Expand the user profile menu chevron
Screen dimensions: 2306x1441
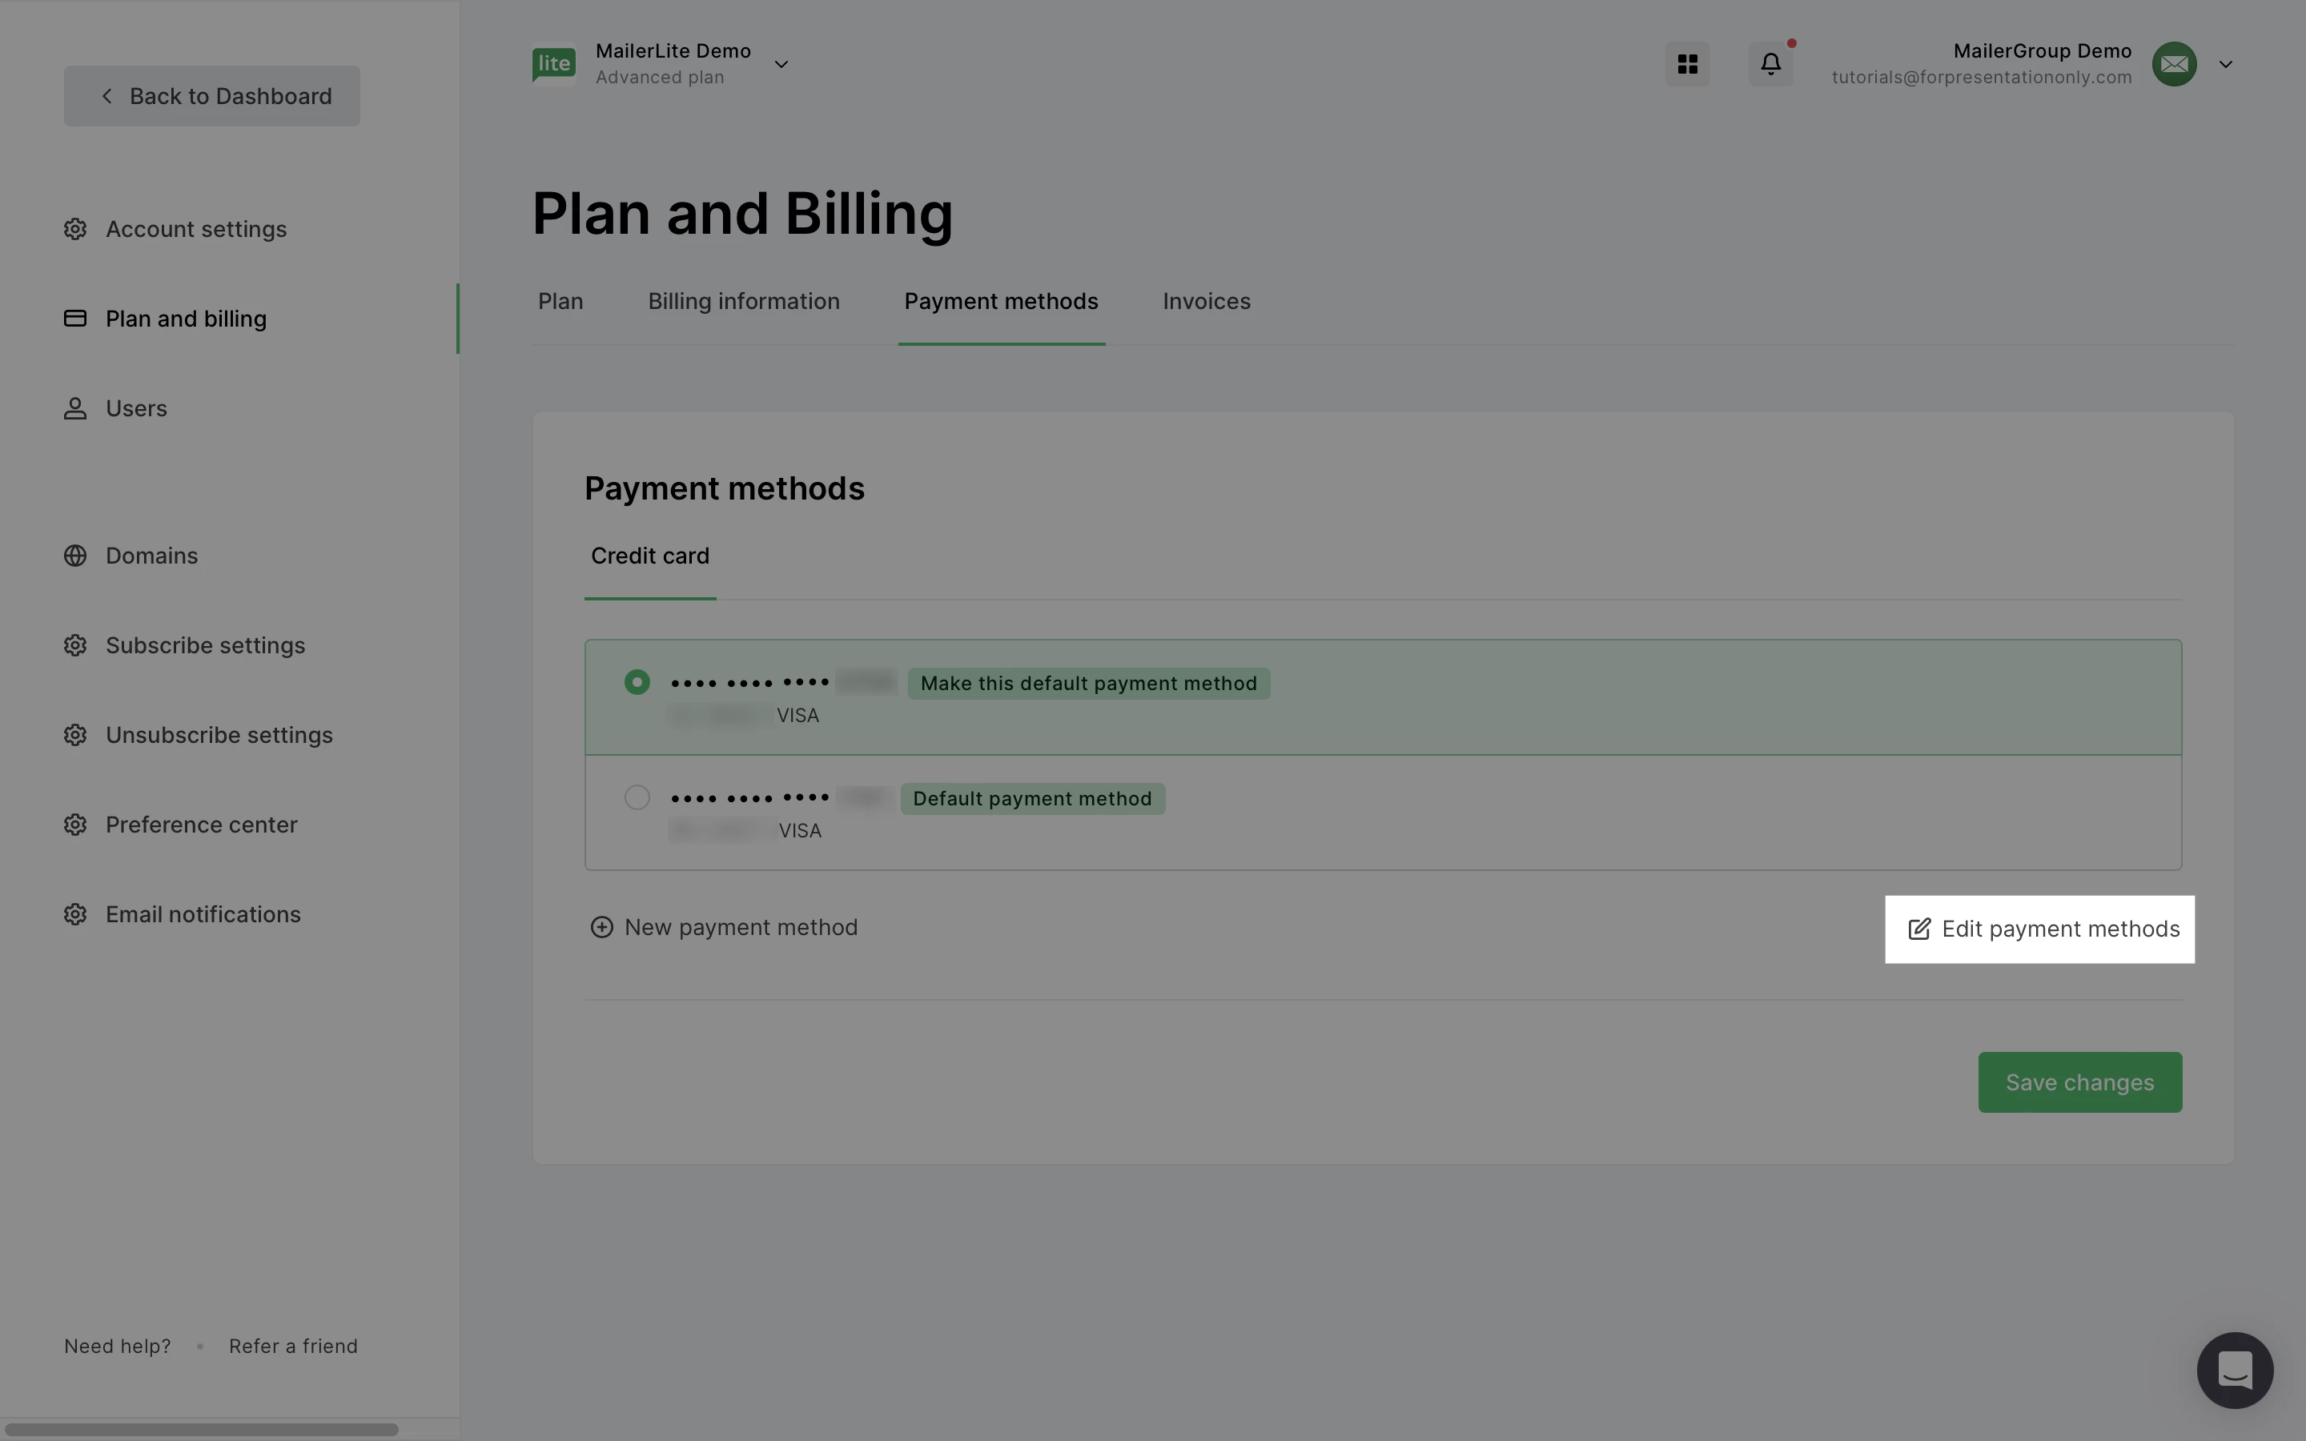2226,64
